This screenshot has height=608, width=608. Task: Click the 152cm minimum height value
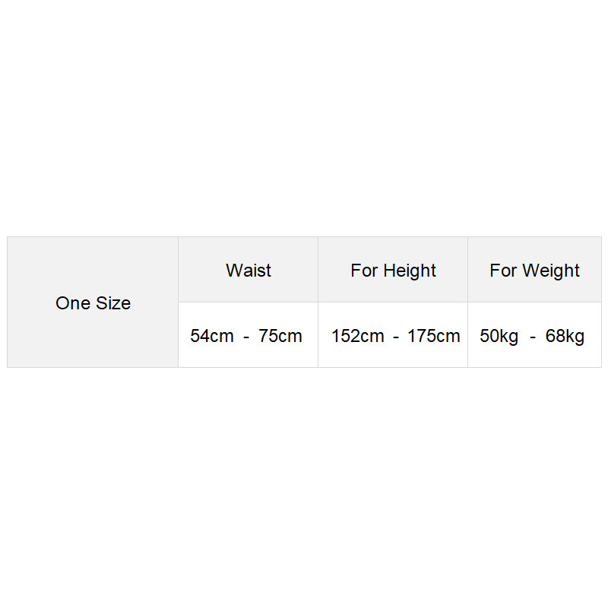[357, 336]
